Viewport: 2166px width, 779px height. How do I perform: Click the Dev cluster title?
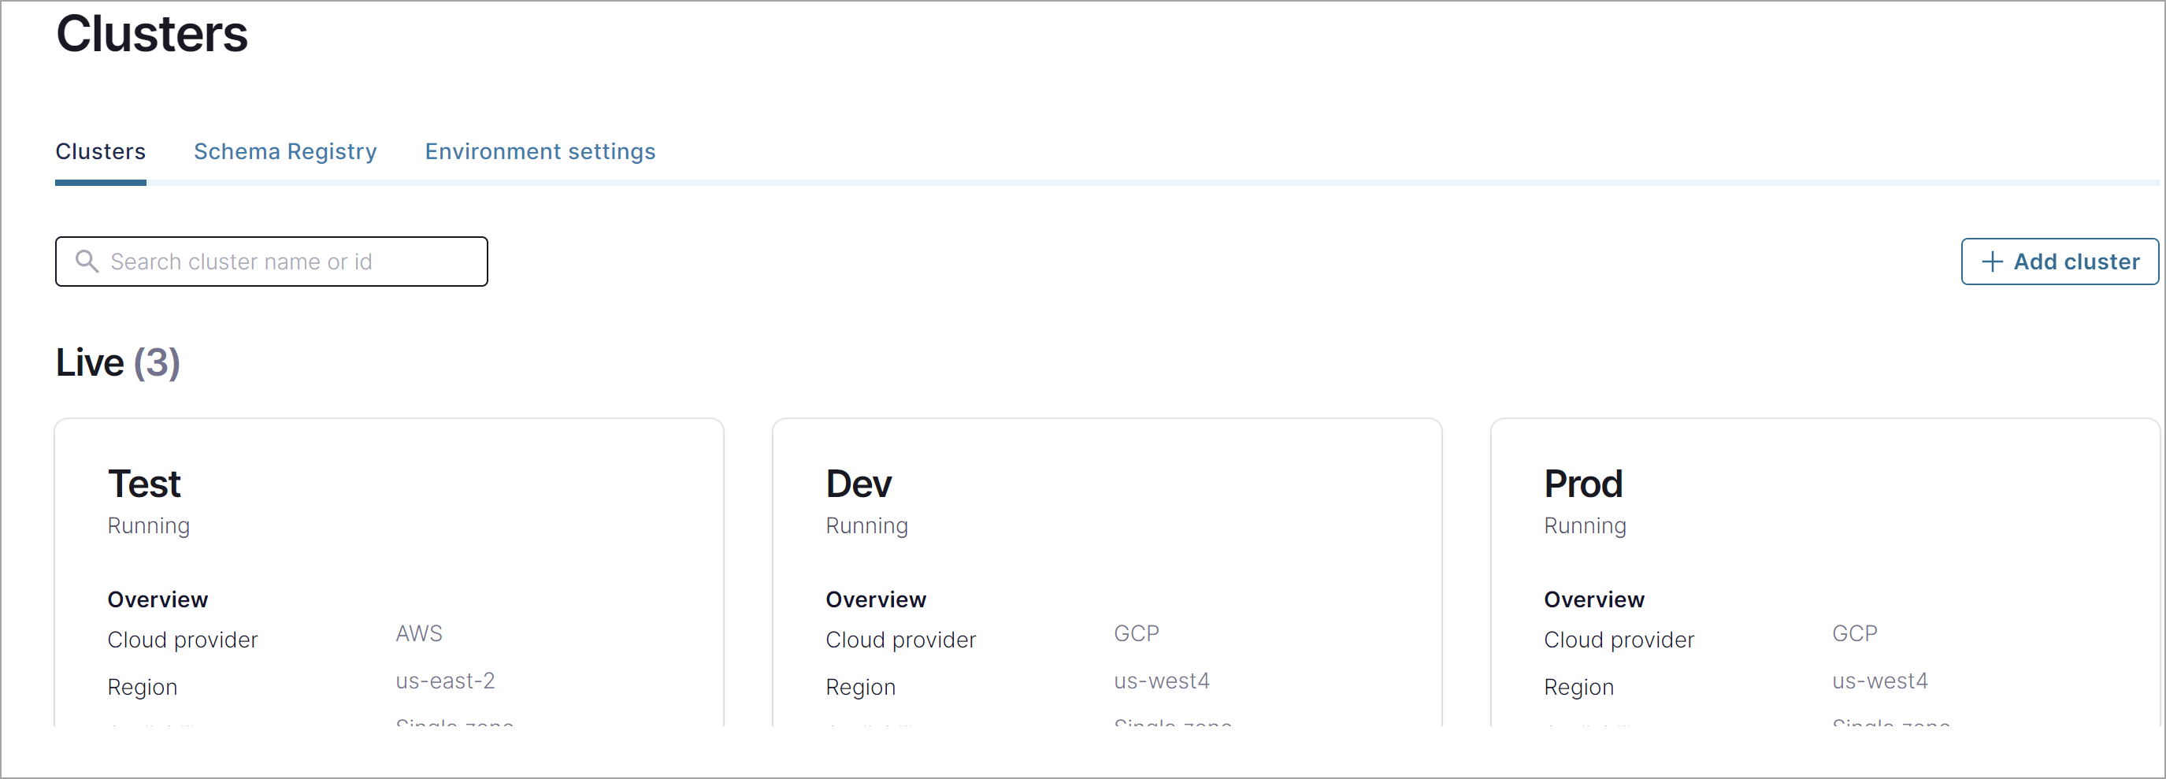(859, 483)
